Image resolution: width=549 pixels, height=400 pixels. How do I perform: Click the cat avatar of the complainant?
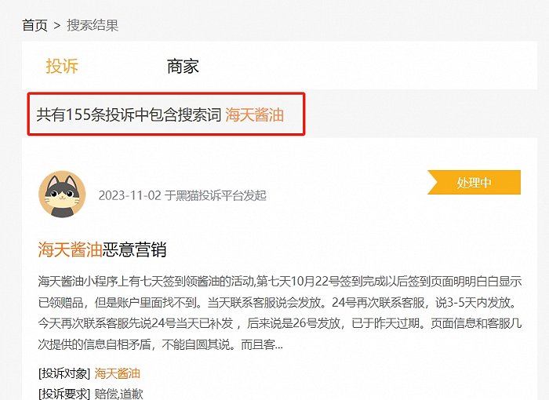coord(62,195)
